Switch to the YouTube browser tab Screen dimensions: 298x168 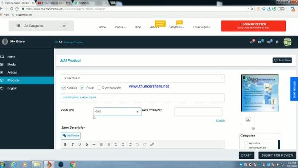pyautogui.click(x=53, y=3)
